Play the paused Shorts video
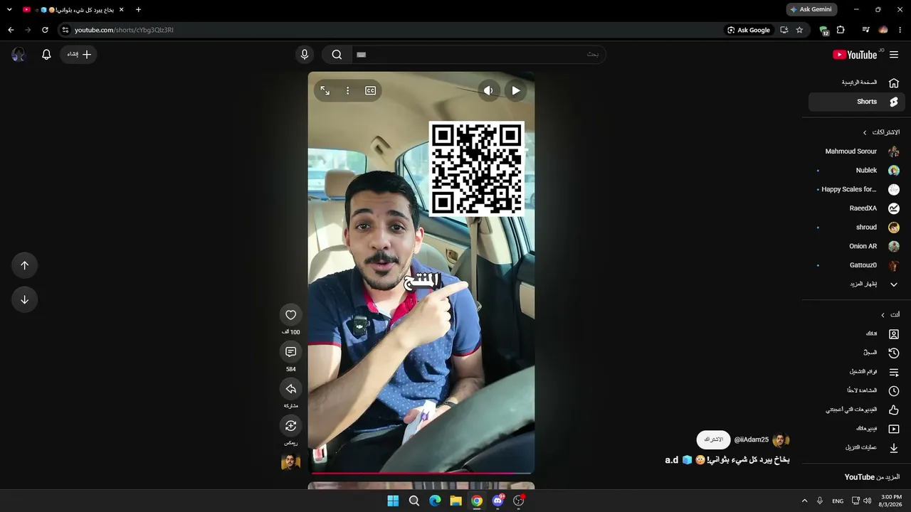Viewport: 911px width, 512px height. pos(516,90)
